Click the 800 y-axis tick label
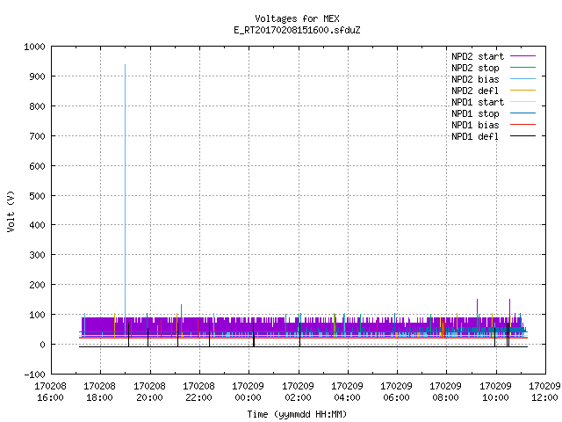The height and width of the screenshot is (422, 562). (37, 106)
